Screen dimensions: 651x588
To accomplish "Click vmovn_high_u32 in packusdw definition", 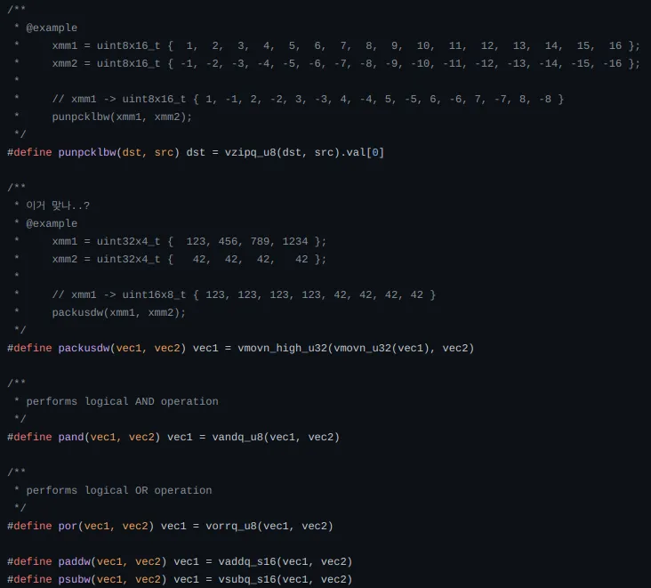I will pyautogui.click(x=282, y=348).
